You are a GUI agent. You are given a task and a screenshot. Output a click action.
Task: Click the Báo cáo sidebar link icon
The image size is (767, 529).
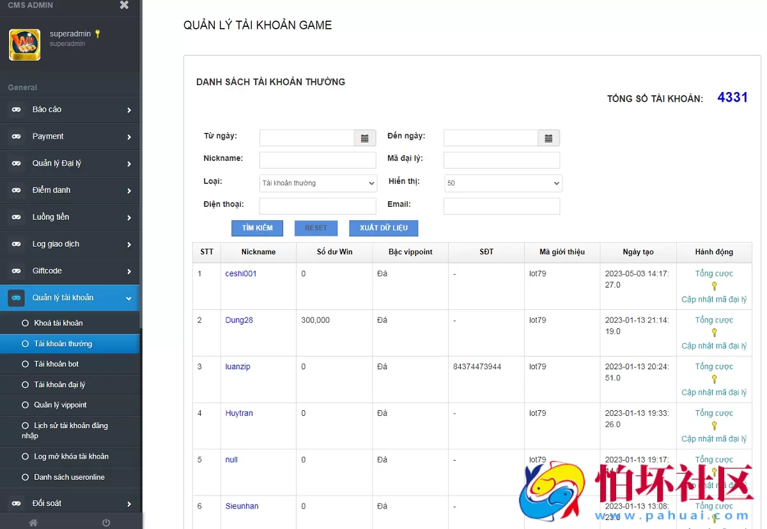pos(16,109)
